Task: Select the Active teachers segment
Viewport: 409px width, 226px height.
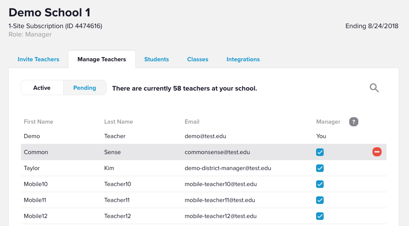Action: [42, 88]
